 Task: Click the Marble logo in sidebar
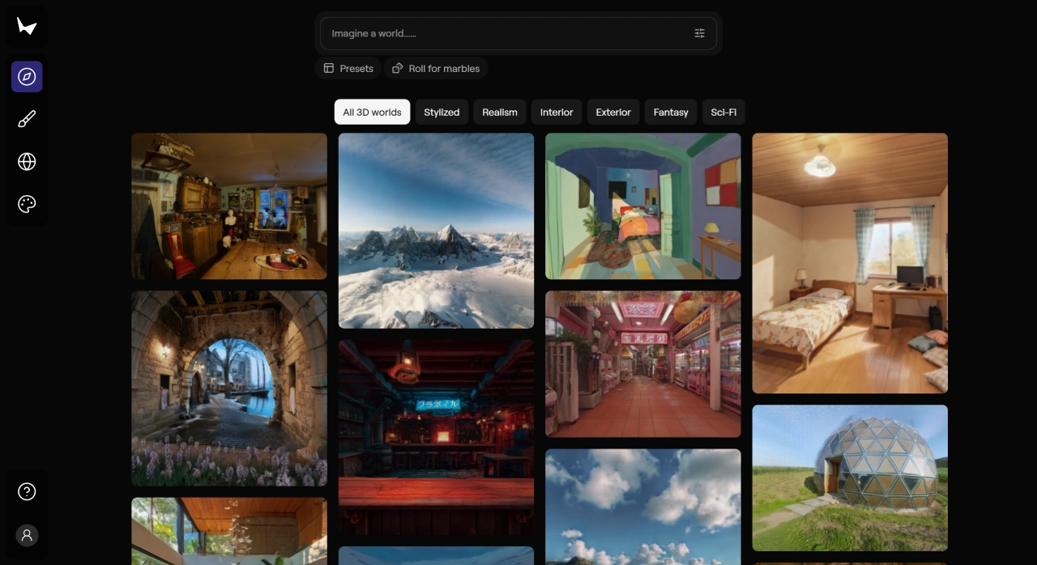coord(27,27)
